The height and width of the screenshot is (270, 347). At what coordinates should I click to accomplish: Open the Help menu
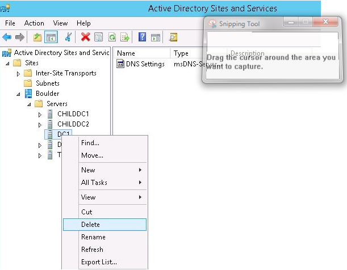[x=83, y=23]
